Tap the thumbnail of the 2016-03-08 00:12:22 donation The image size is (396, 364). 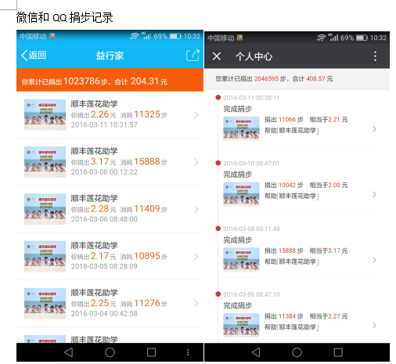click(45, 162)
